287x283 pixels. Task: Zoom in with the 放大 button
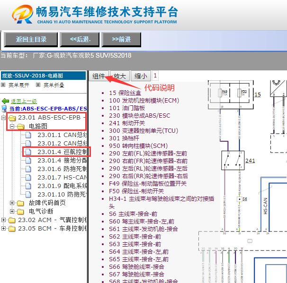click(120, 76)
